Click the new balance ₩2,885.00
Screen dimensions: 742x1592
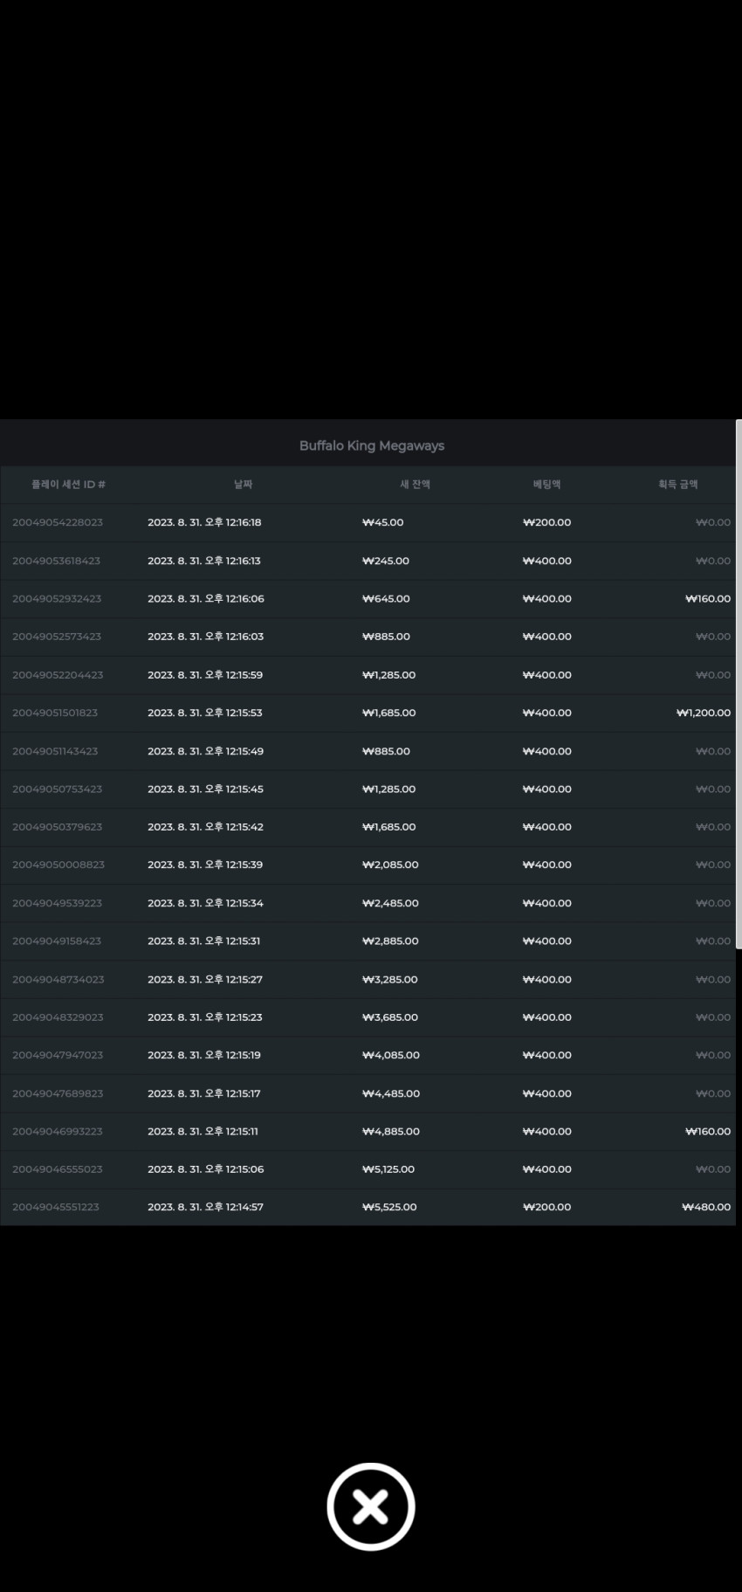[390, 941]
